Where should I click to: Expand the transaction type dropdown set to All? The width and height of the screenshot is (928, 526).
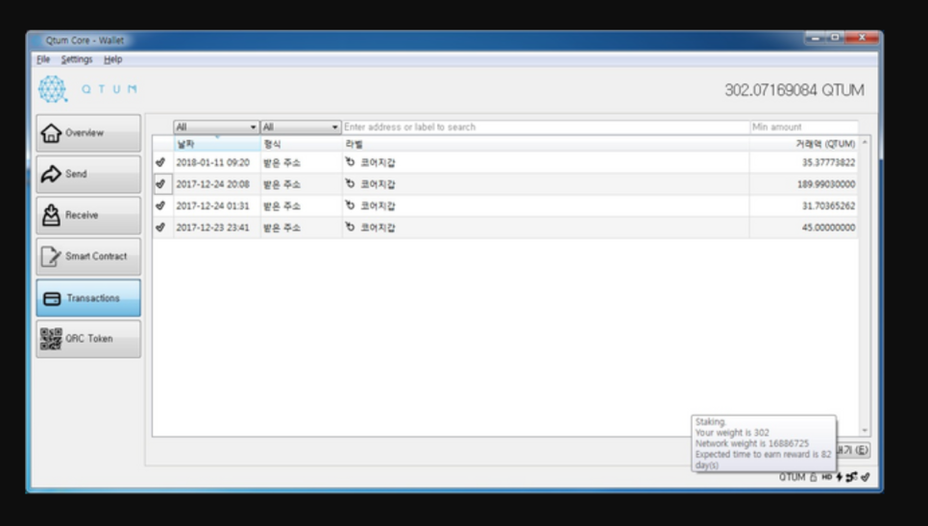[x=301, y=127]
